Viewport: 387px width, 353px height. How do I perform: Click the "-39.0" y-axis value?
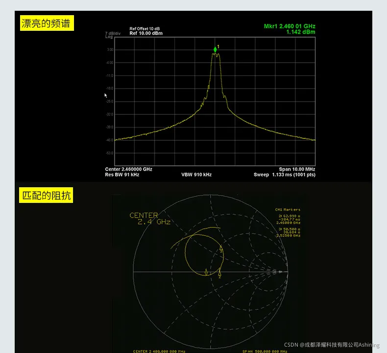(110, 127)
